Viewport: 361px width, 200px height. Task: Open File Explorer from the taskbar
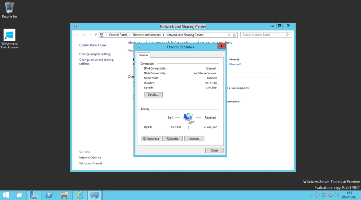tap(64, 195)
